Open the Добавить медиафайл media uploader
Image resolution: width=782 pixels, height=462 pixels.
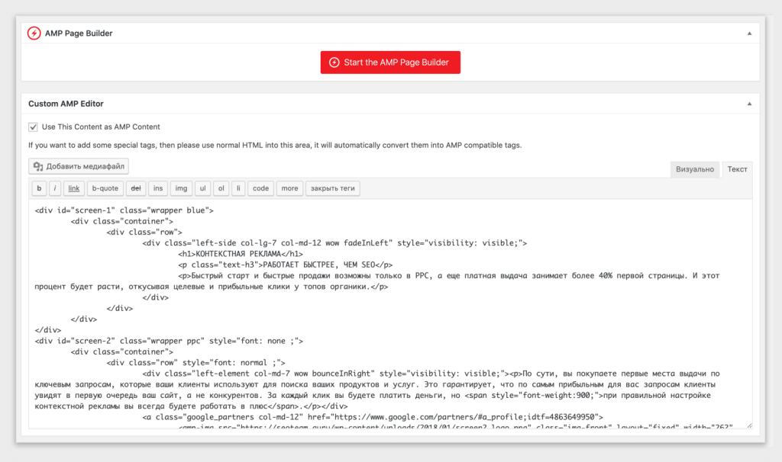click(x=79, y=166)
